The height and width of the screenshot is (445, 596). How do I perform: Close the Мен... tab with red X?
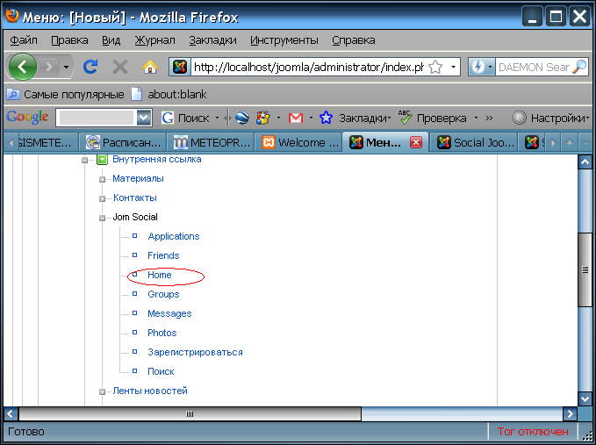pos(416,142)
